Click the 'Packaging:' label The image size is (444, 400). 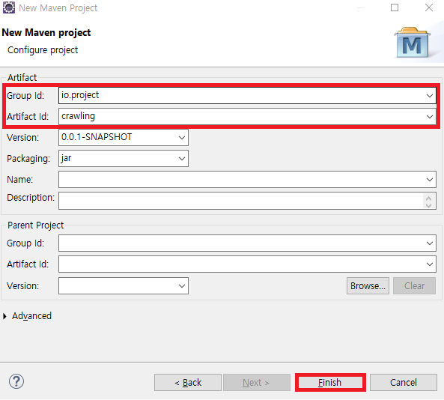point(28,159)
